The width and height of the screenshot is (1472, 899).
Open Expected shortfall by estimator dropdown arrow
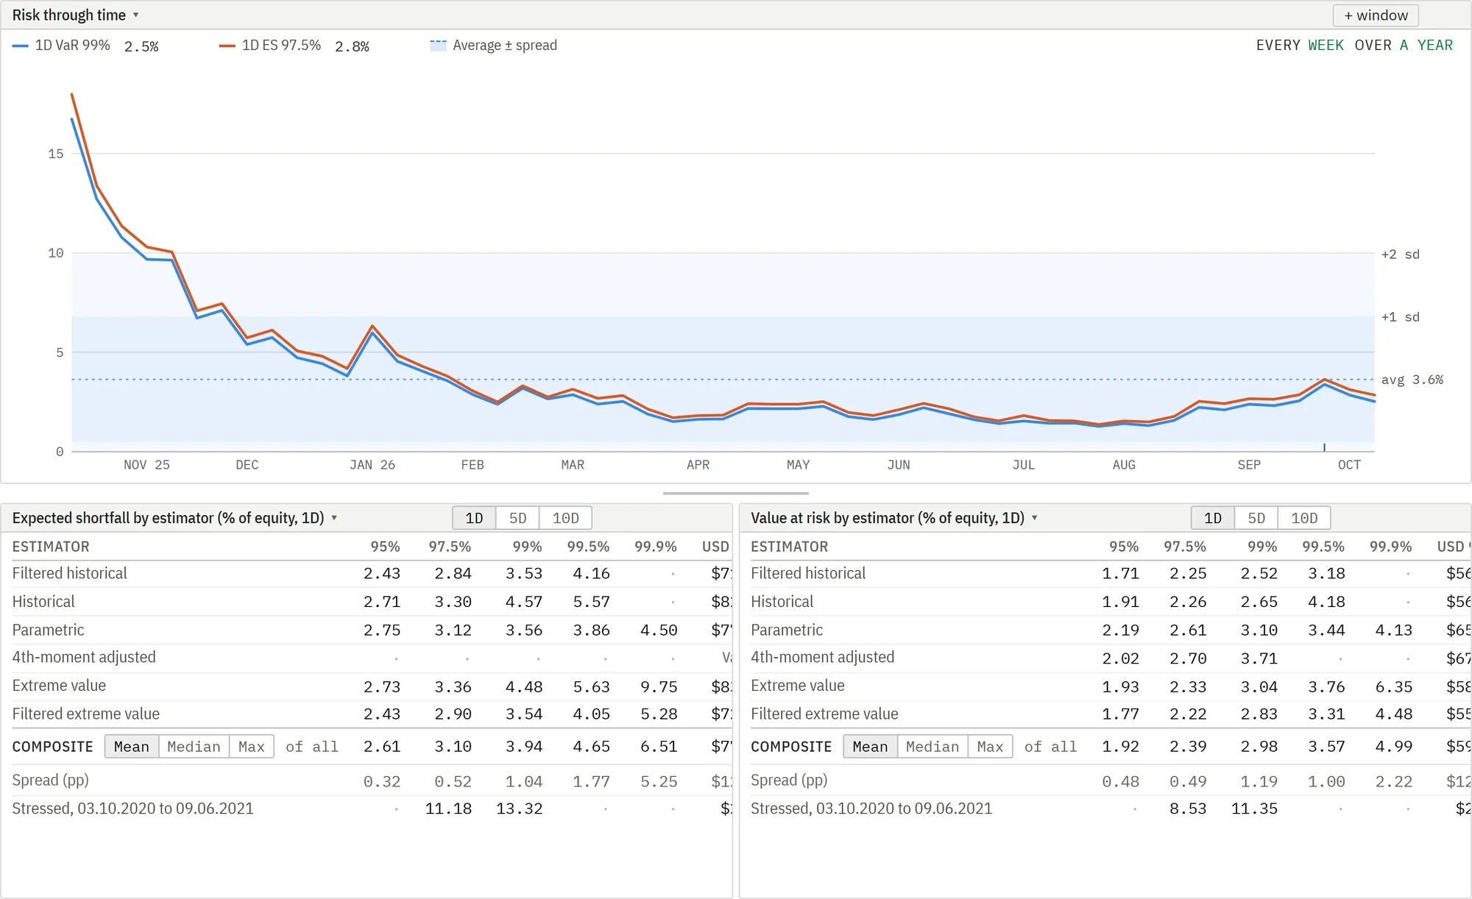click(x=334, y=518)
